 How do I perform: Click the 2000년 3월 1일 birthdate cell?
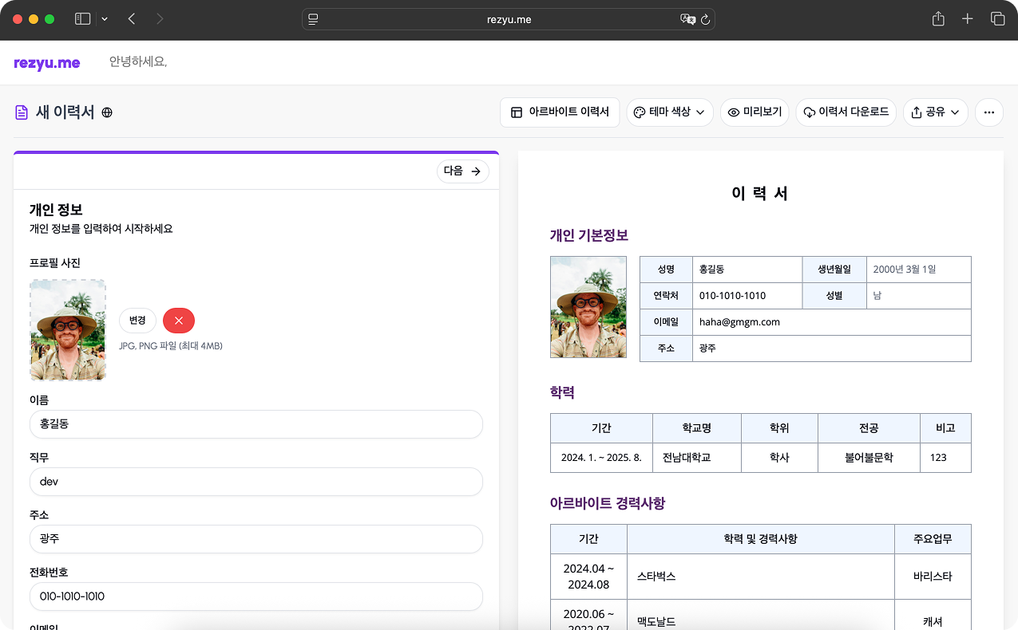click(919, 270)
